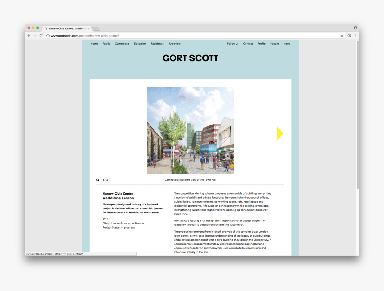Close the Harrow Civic Centre tab

click(89, 28)
